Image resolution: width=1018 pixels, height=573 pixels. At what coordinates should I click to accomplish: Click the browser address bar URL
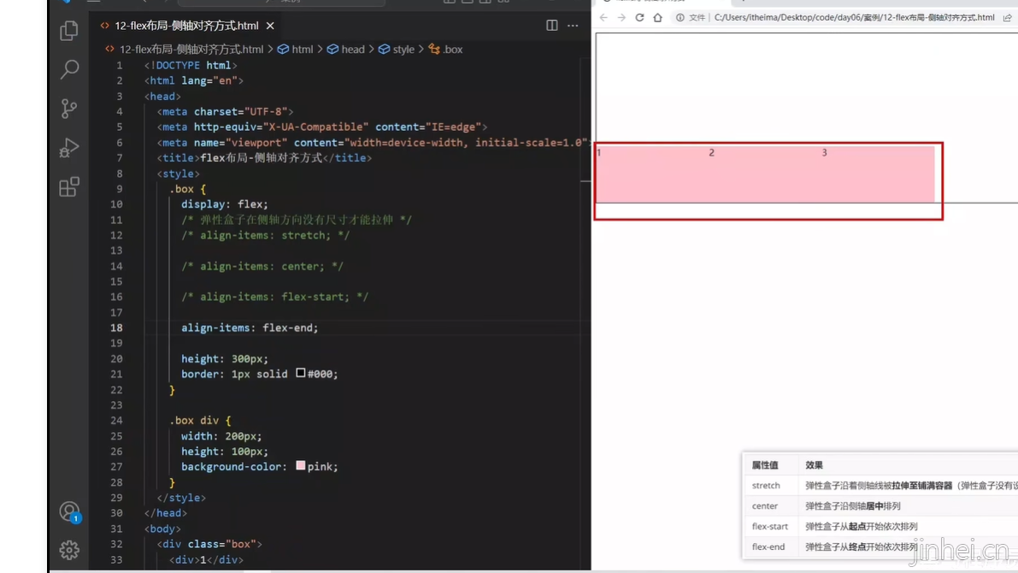tap(854, 18)
